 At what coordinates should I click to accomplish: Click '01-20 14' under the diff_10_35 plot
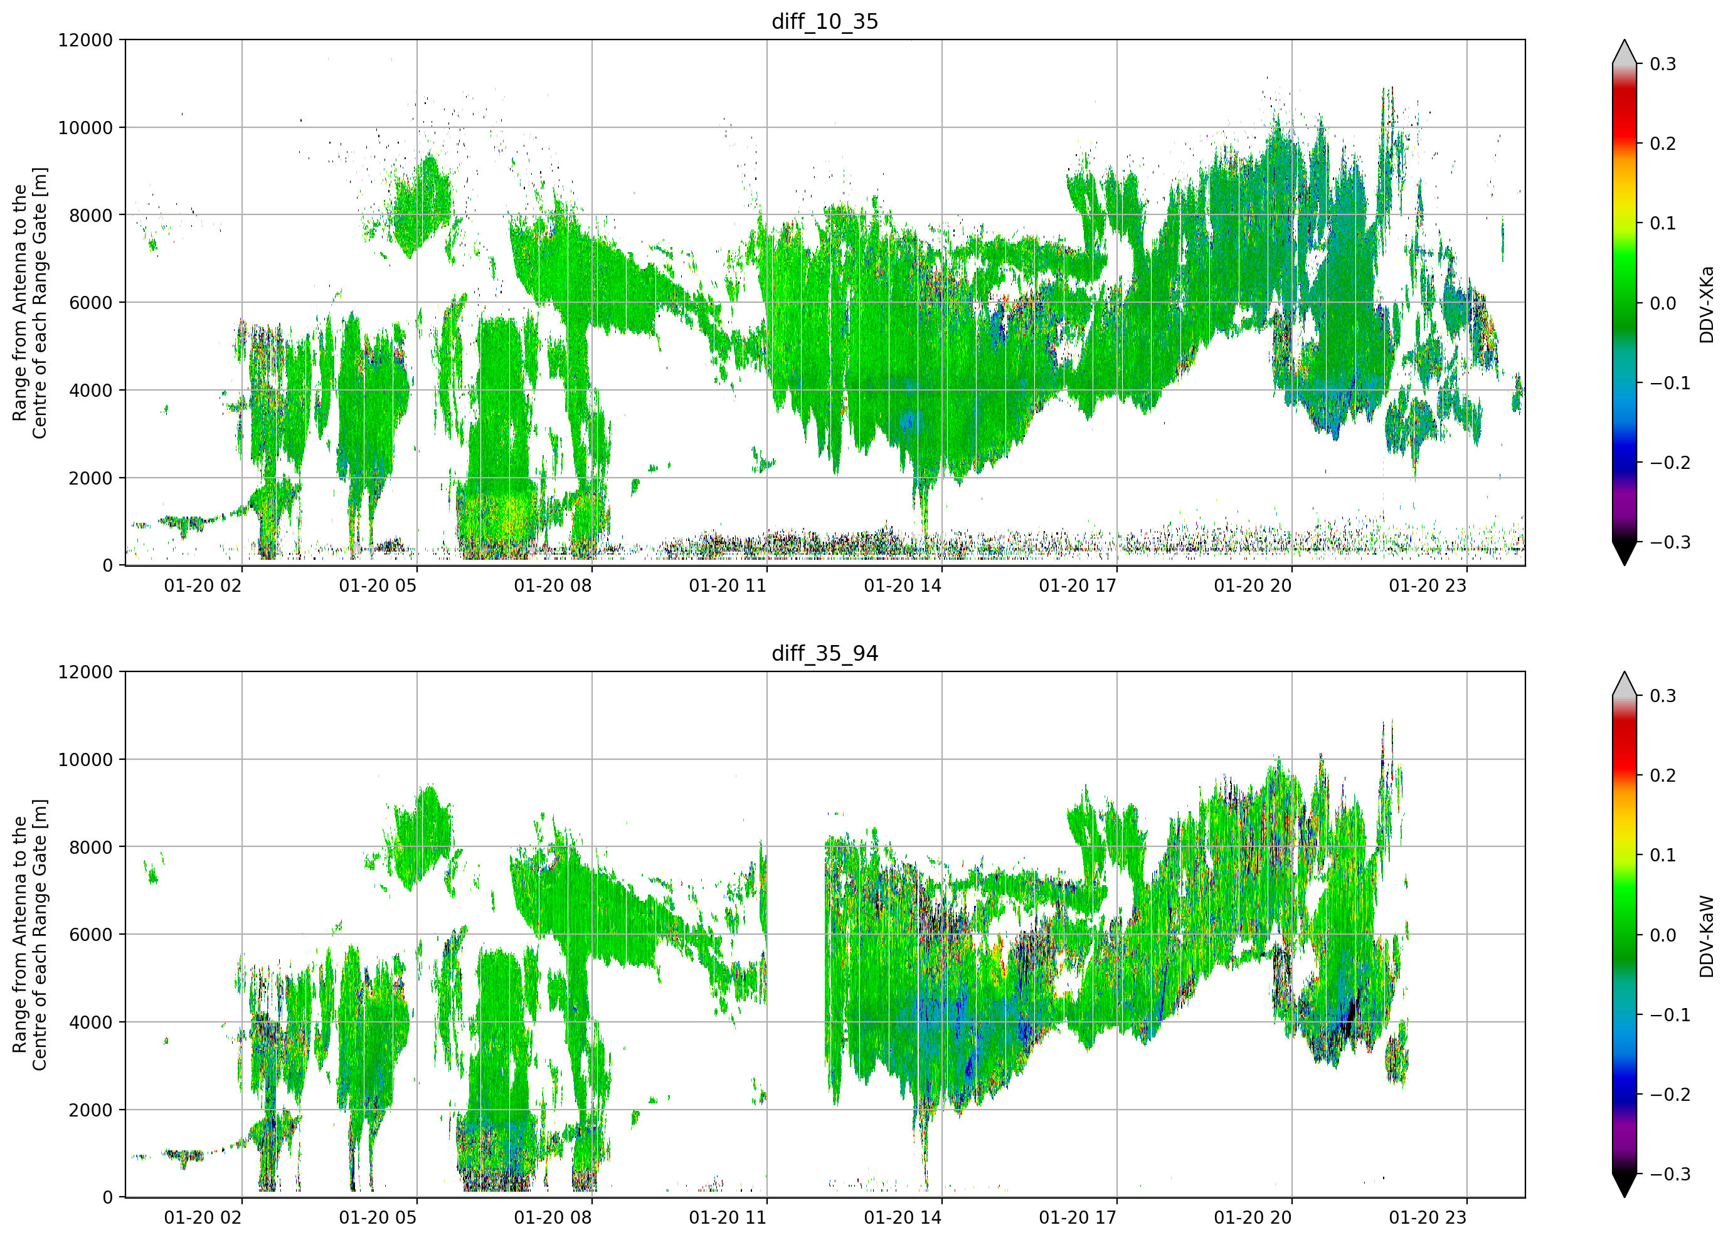(903, 586)
